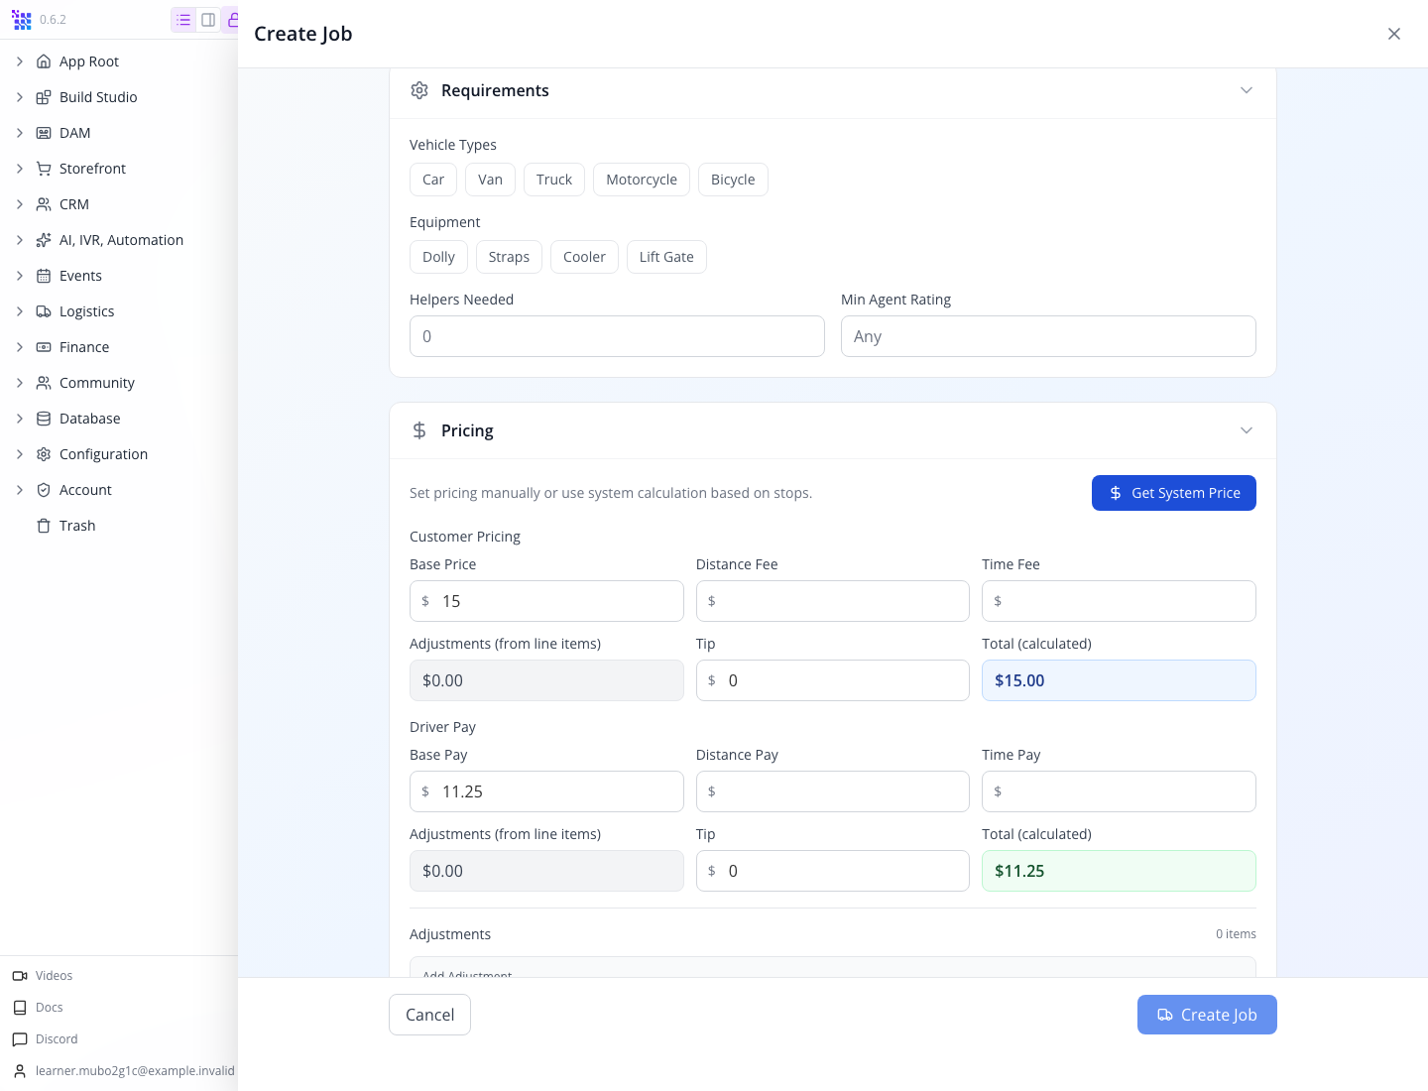This screenshot has width=1428, height=1091.
Task: Click the panel layout icon in top bar
Action: pos(208,20)
